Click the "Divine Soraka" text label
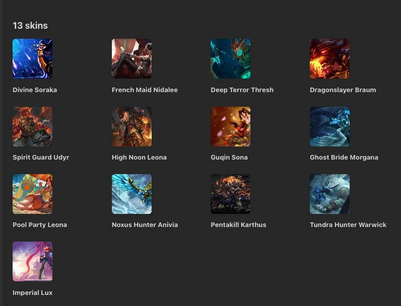 [x=35, y=90]
